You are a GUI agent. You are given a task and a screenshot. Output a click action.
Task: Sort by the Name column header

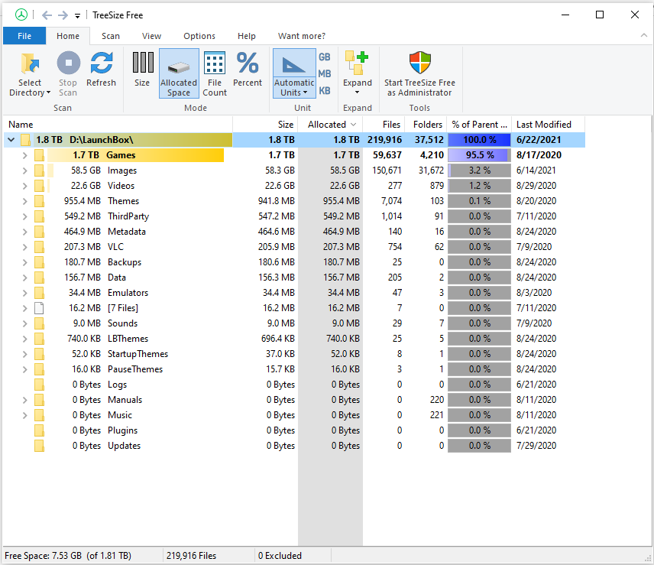118,125
